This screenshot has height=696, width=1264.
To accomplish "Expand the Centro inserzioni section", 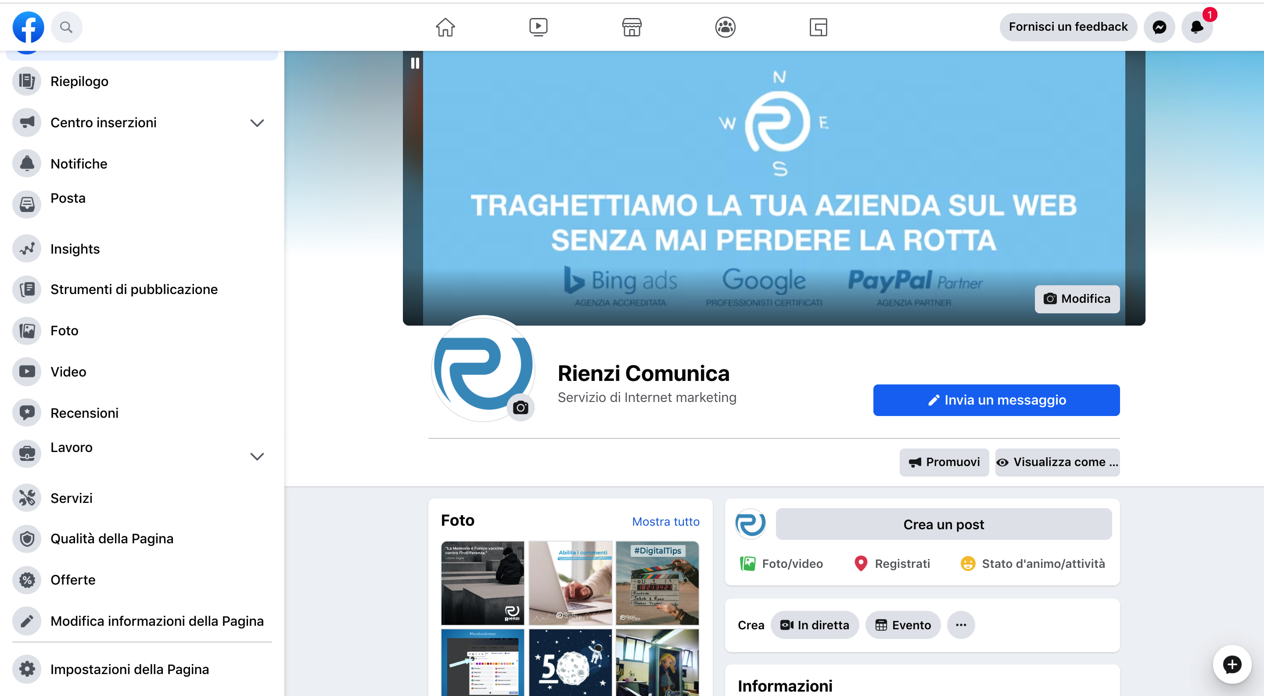I will click(x=257, y=122).
